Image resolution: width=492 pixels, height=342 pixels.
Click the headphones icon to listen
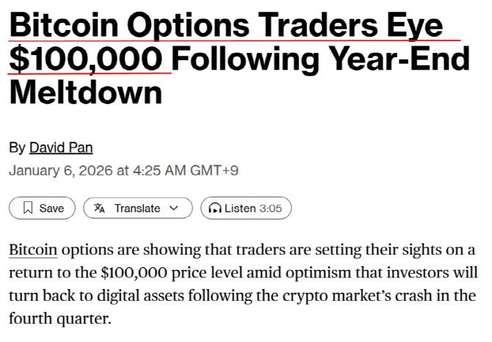[x=215, y=208]
